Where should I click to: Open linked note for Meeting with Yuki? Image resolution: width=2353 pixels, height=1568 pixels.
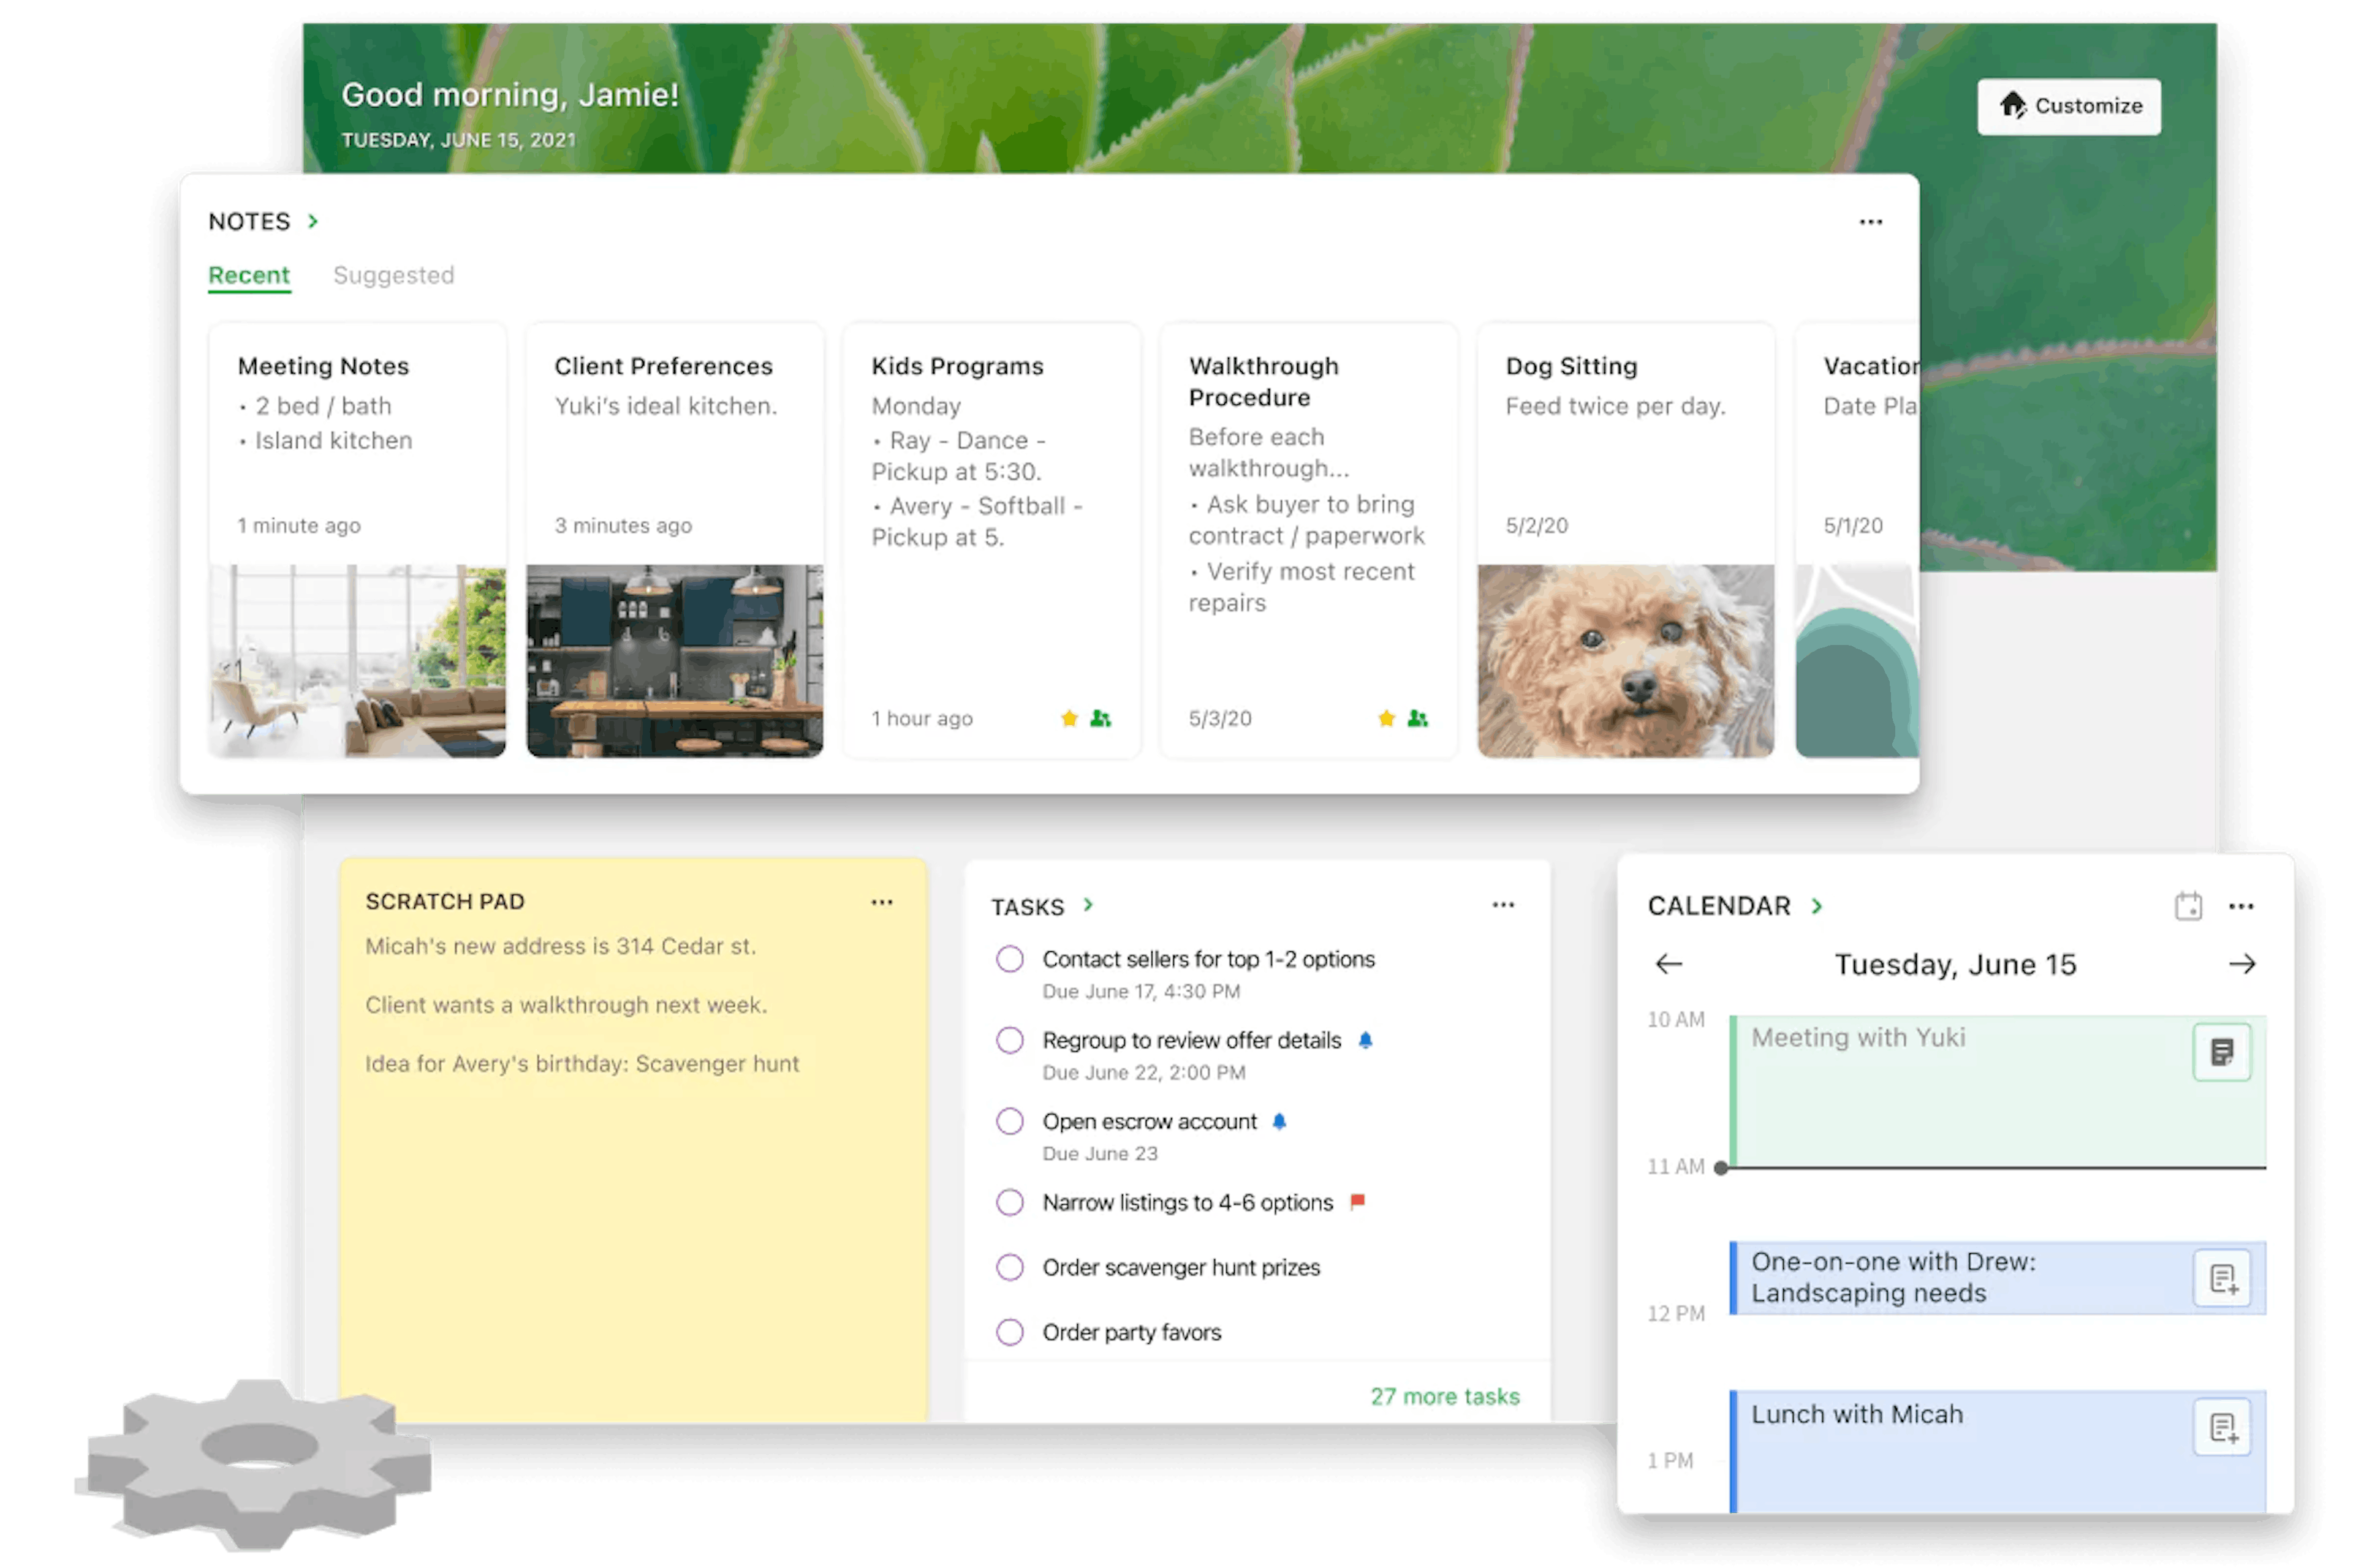tap(2222, 1052)
